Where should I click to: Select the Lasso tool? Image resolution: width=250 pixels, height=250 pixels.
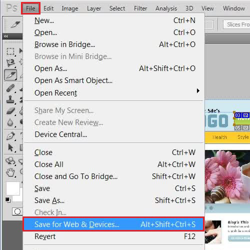[x=10, y=63]
